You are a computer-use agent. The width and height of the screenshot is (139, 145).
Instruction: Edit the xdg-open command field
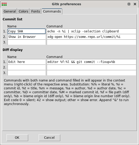pos(91,37)
